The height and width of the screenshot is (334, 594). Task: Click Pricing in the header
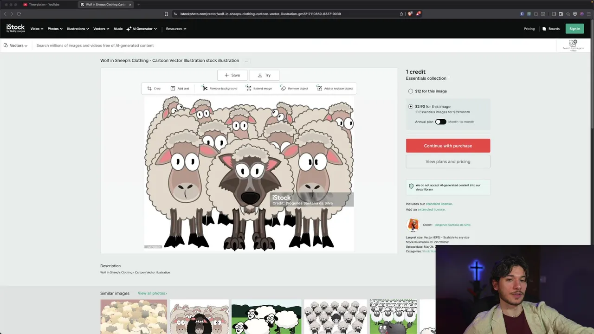click(529, 29)
